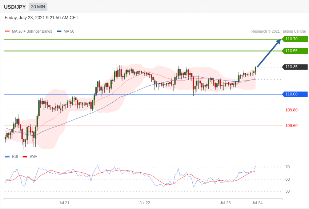
Task: Click the 109.60 red support label
Action: pos(292,126)
